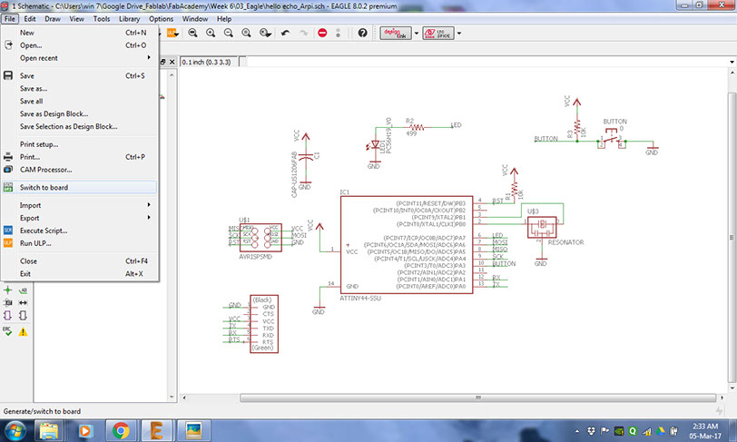Open Windows Explorer from taskbar
The height and width of the screenshot is (442, 737).
(48, 430)
